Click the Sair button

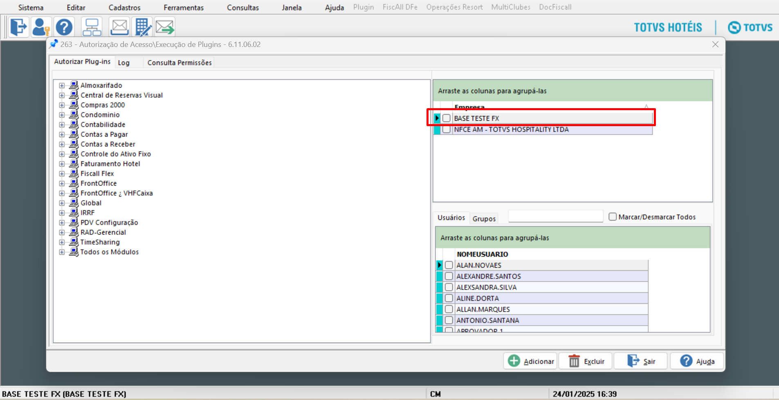[x=641, y=361]
